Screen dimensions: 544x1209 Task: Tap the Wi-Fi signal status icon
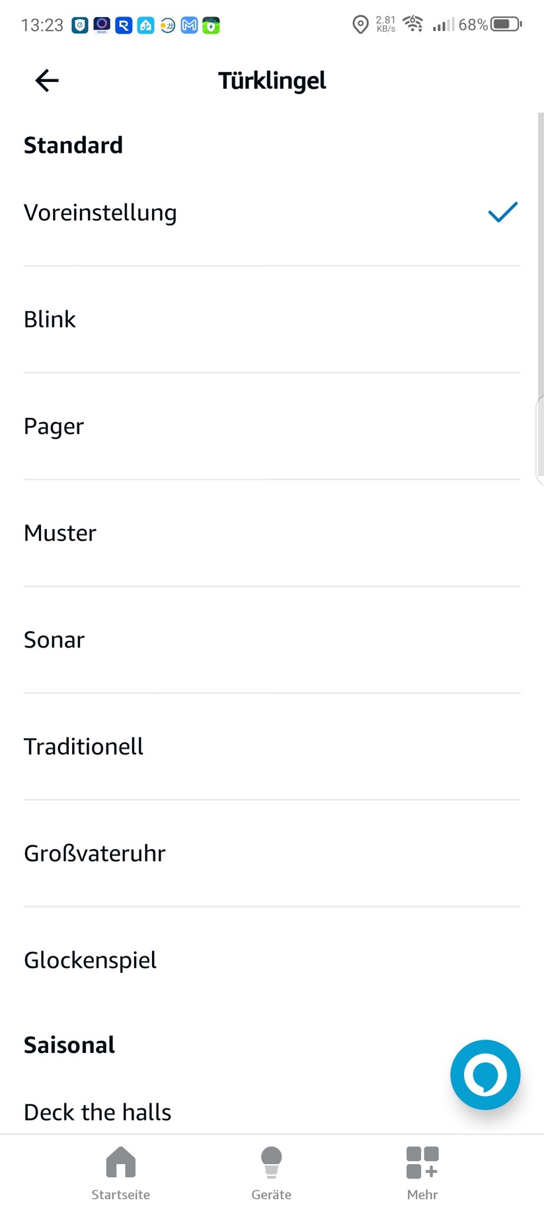point(414,24)
